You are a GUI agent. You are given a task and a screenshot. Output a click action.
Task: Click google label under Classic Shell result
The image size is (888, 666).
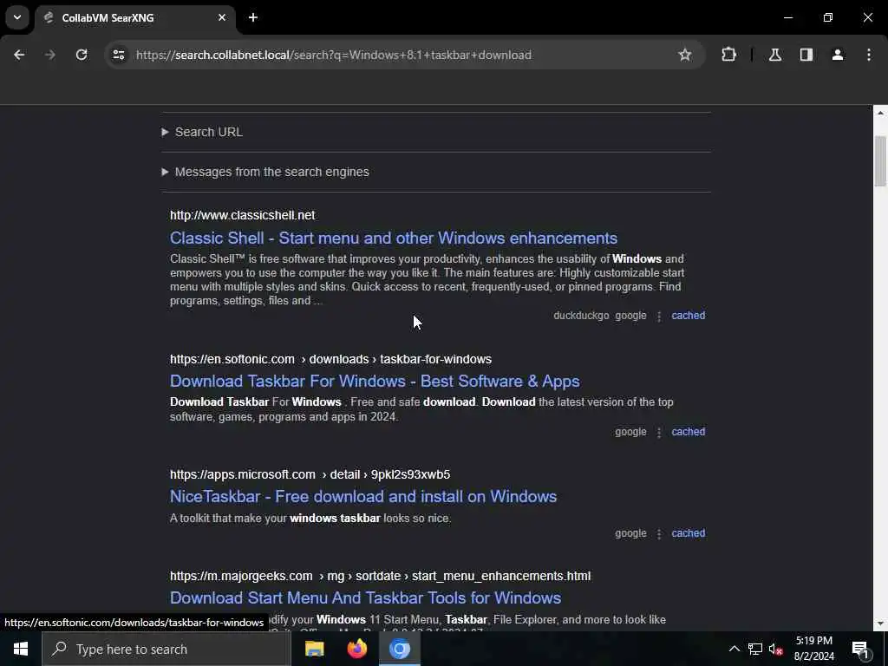click(630, 316)
